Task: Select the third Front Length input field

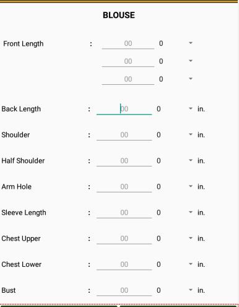Action: pos(128,79)
